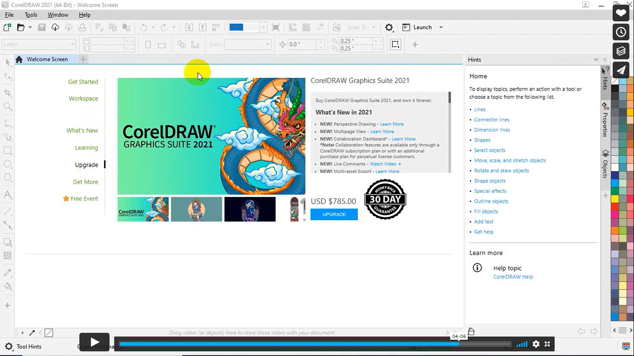Collapse the Hints docker with double arrows
Image resolution: width=634 pixels, height=356 pixels.
pyautogui.click(x=596, y=59)
